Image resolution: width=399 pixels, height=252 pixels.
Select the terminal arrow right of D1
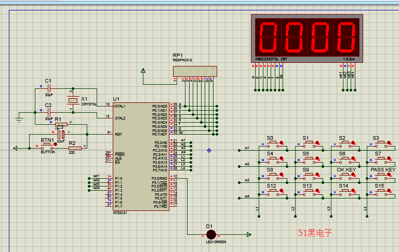(x=249, y=234)
